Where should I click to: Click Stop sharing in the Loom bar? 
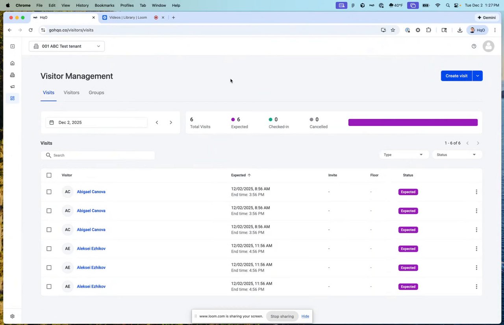point(282,316)
